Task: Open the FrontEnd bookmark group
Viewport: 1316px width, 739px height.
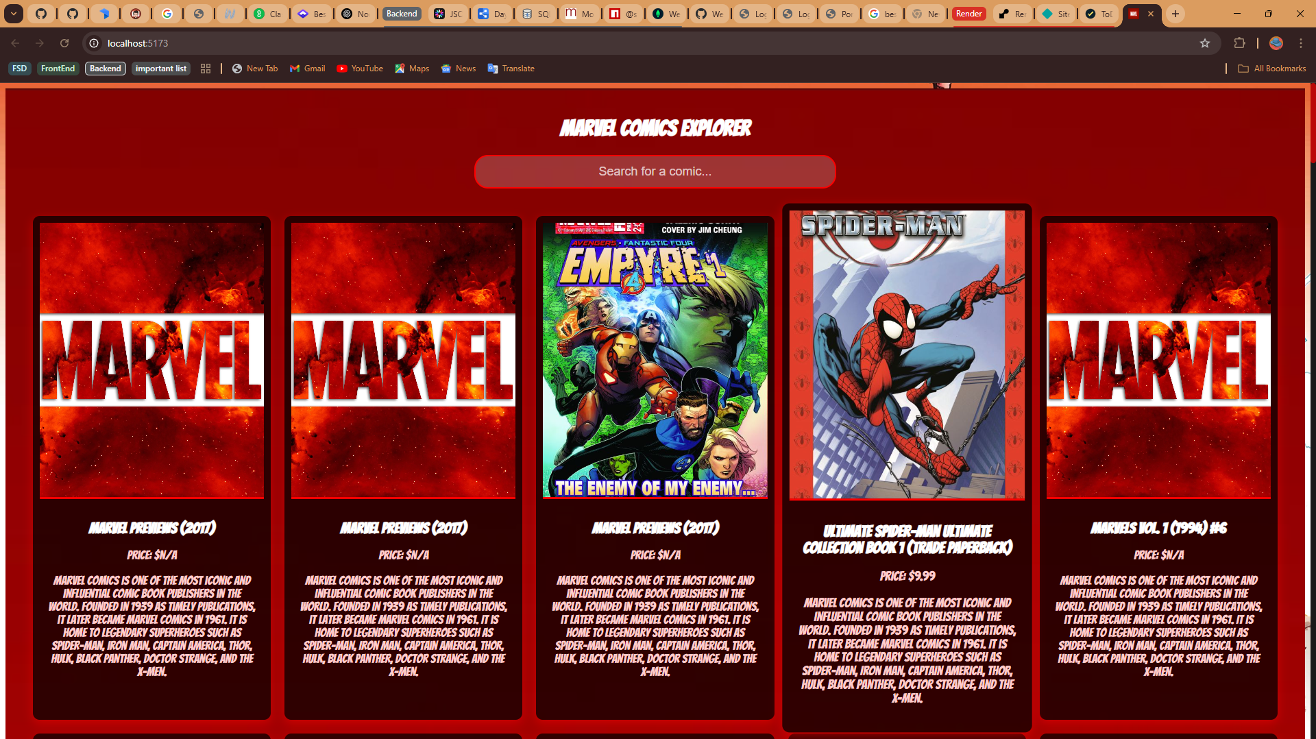Action: click(x=58, y=69)
